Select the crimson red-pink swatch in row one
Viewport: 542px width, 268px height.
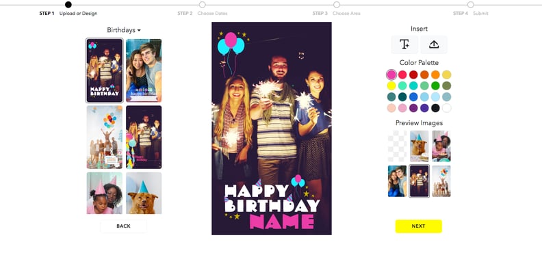coord(402,75)
